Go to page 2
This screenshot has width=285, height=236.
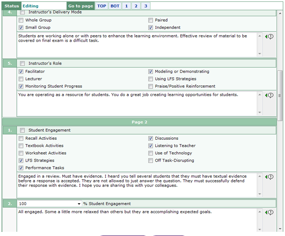coord(136,6)
